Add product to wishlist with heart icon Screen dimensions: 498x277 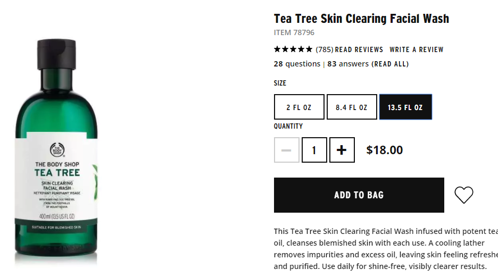click(463, 195)
